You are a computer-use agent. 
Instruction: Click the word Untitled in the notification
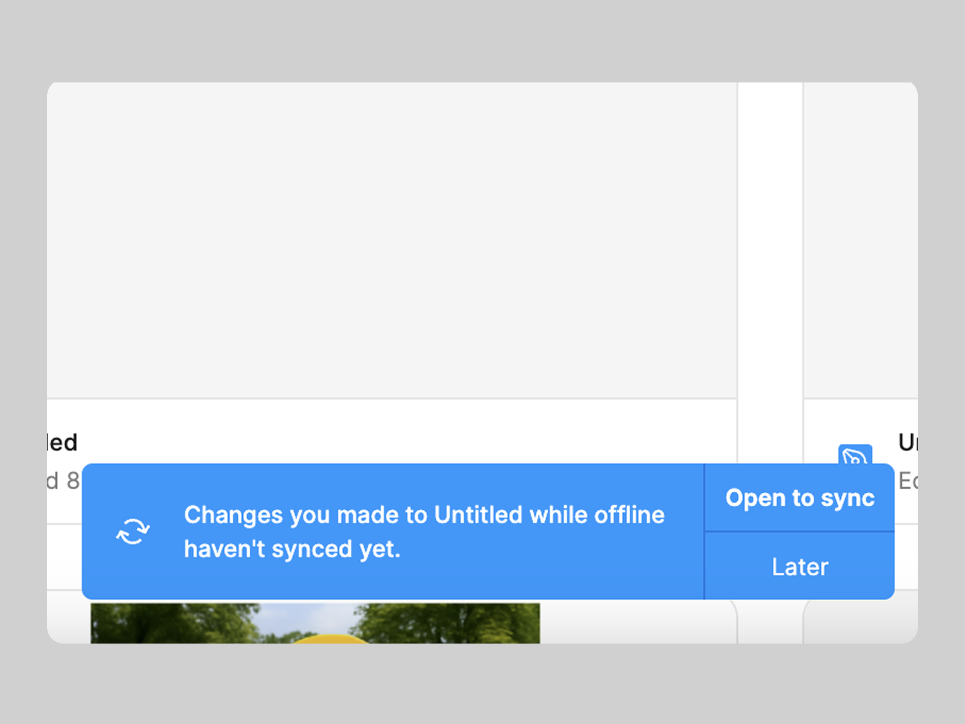click(x=477, y=515)
